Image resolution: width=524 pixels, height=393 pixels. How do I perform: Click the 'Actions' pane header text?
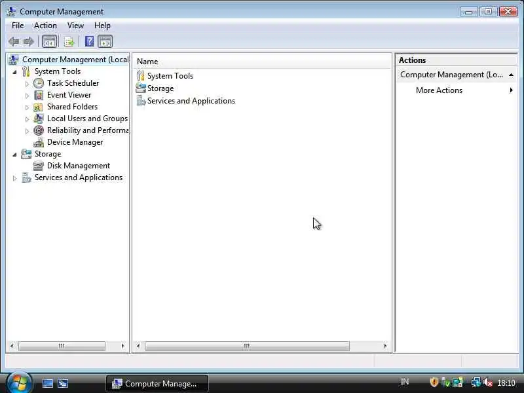pyautogui.click(x=412, y=60)
